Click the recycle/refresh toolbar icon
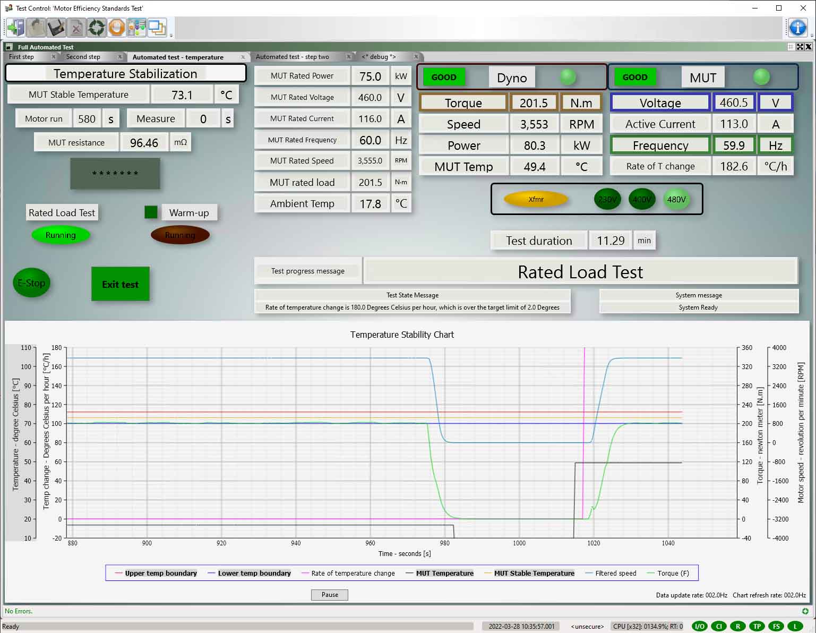816x633 pixels. [96, 28]
